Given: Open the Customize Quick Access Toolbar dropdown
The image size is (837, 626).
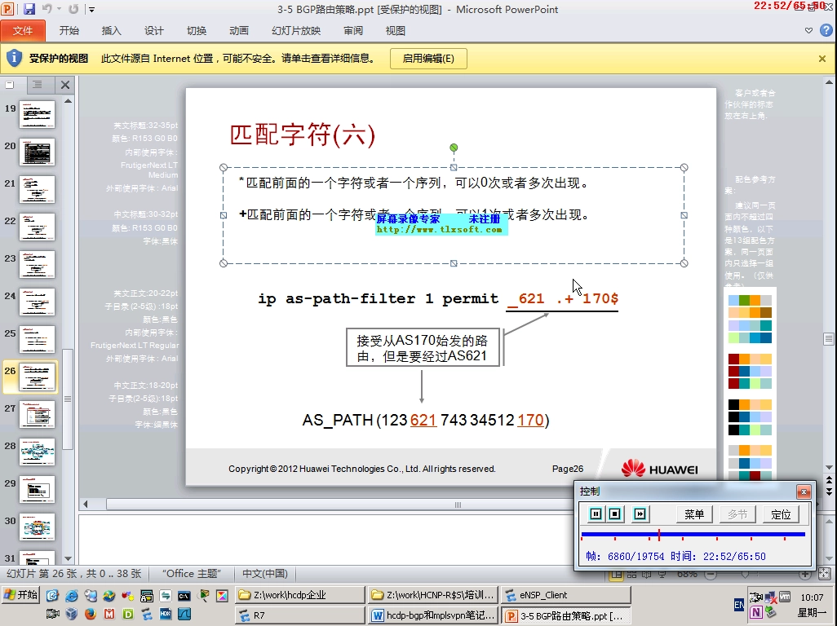Looking at the screenshot, I should click(91, 8).
